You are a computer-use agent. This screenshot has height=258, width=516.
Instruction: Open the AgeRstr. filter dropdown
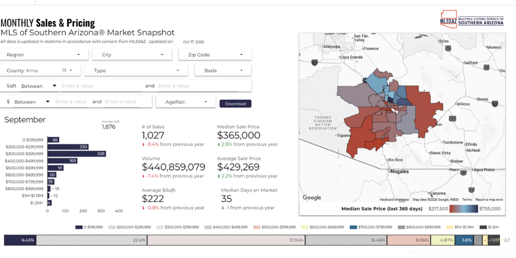pyautogui.click(x=186, y=102)
